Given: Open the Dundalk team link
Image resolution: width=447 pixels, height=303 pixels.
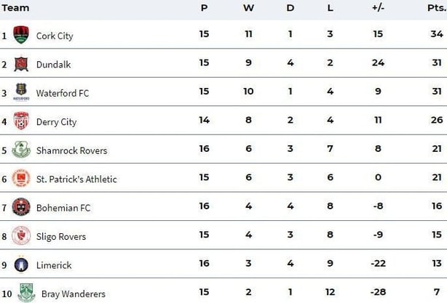Looking at the screenshot, I should tap(53, 65).
